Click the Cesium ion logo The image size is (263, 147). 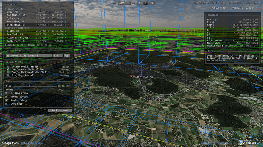pyautogui.click(x=250, y=143)
